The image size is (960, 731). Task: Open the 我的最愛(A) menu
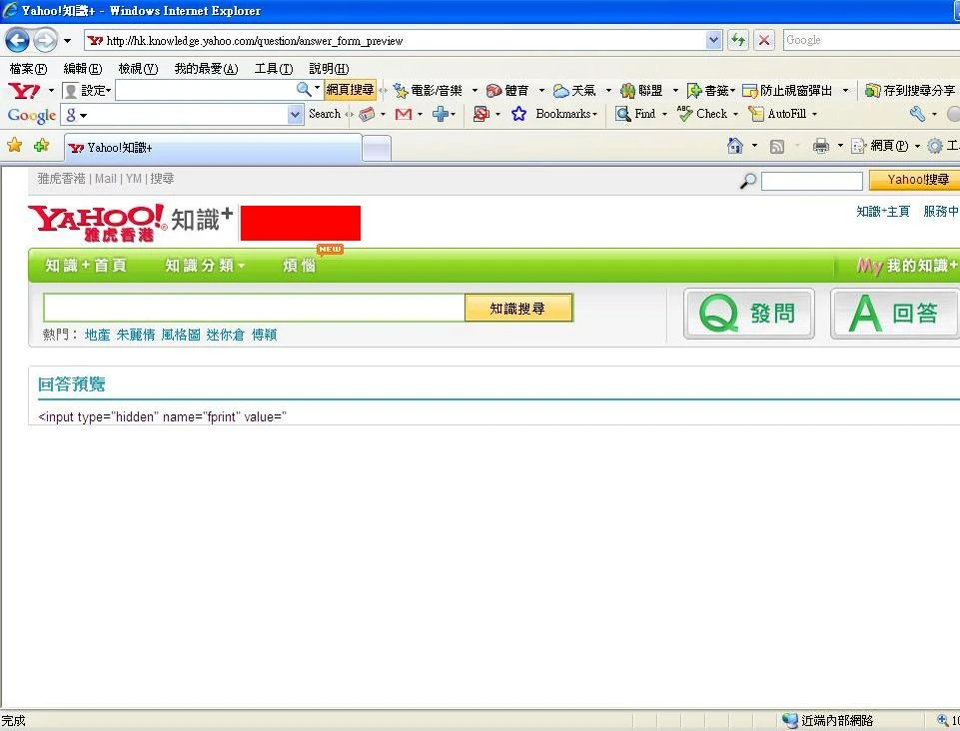tap(206, 69)
